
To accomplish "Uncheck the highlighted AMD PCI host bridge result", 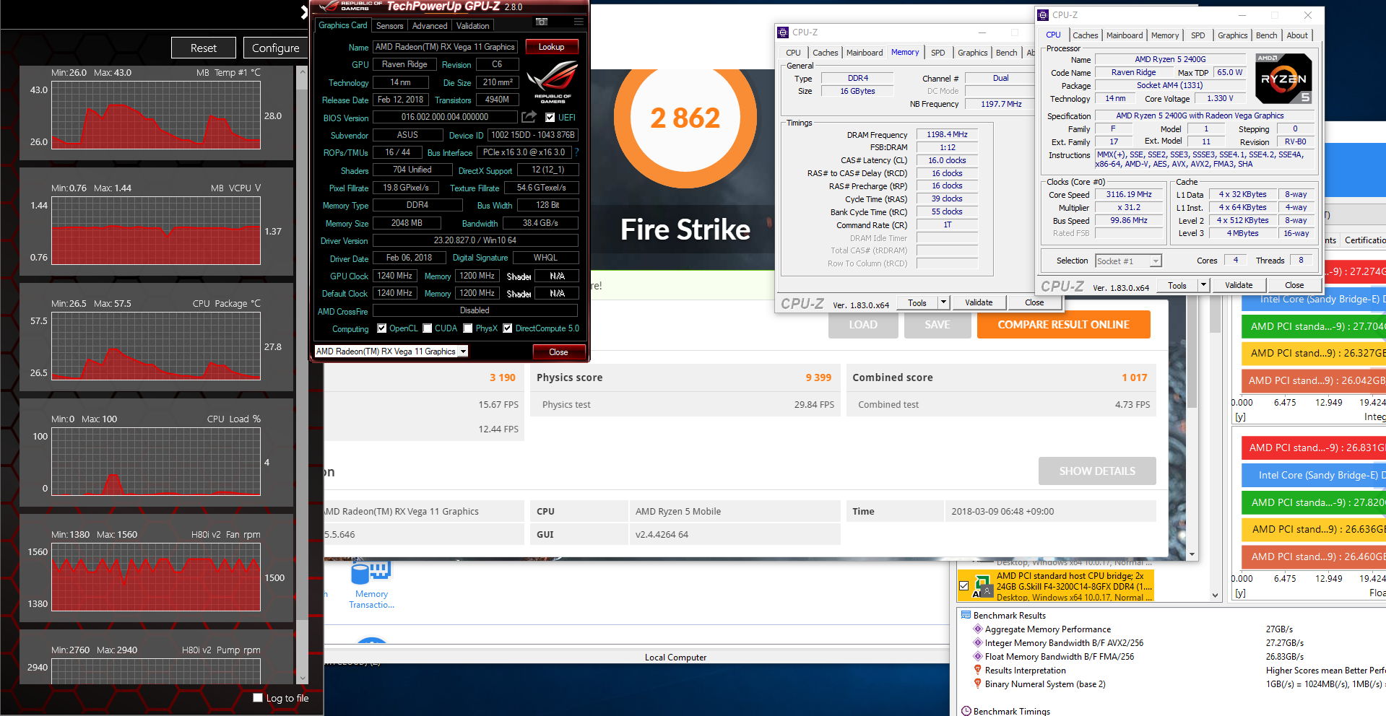I will pos(964,586).
